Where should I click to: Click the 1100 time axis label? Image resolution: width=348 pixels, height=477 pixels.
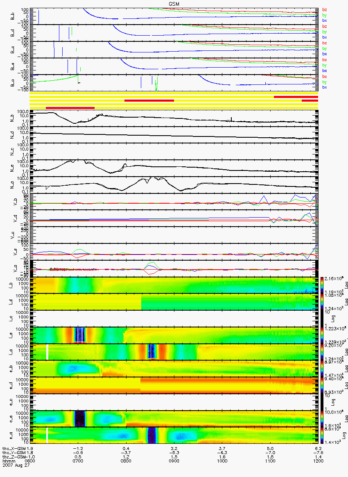(x=270, y=461)
